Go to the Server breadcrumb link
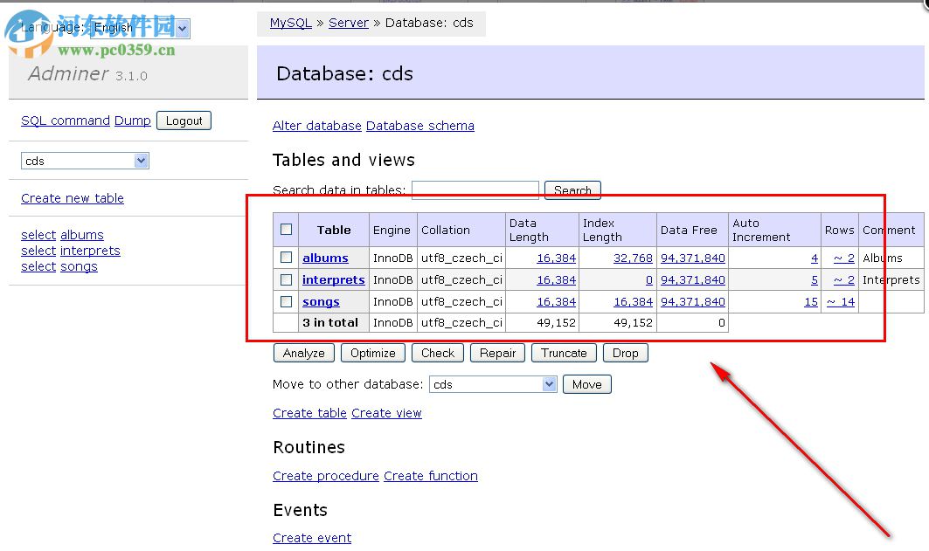This screenshot has width=929, height=551. click(349, 23)
